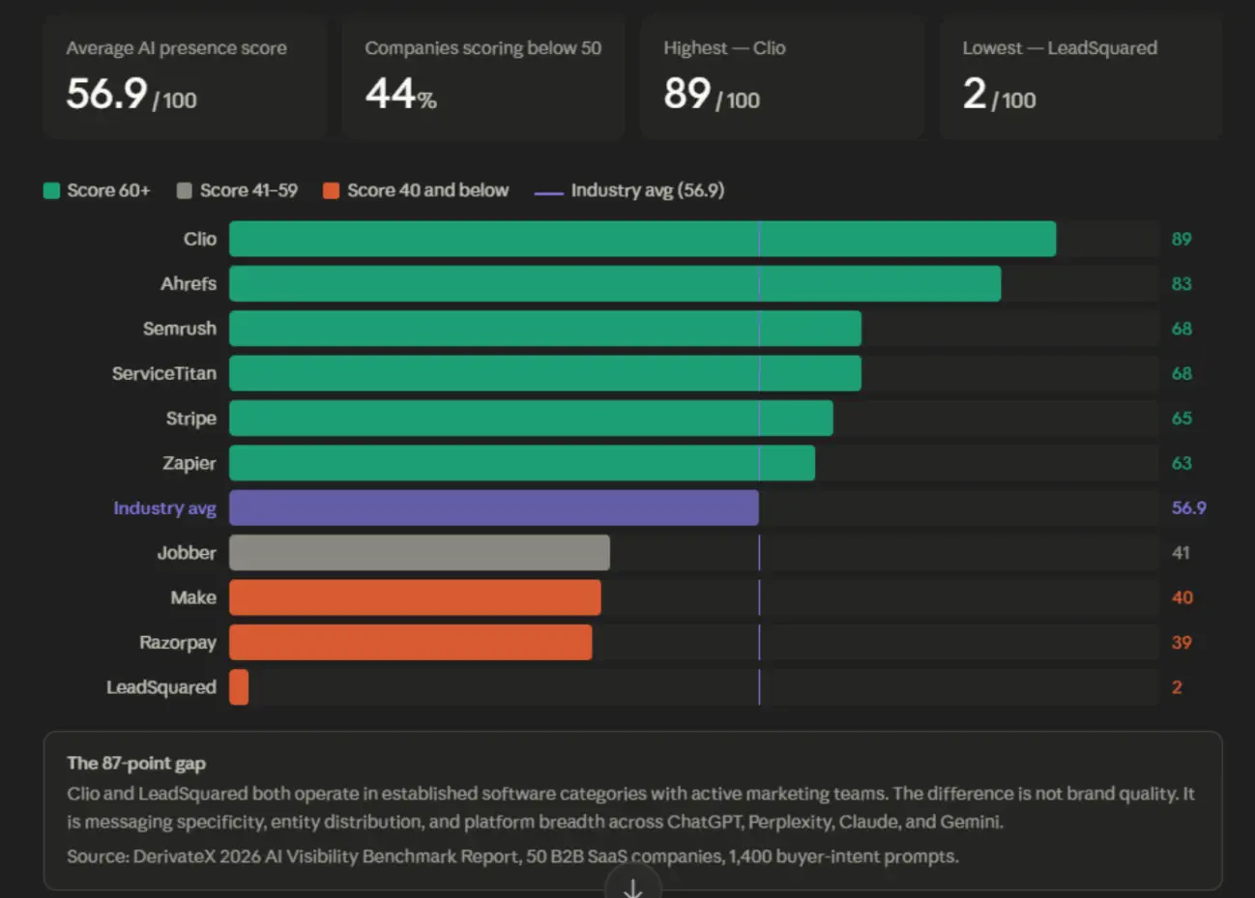
Task: Click the green bar for Stripe
Action: (x=531, y=419)
